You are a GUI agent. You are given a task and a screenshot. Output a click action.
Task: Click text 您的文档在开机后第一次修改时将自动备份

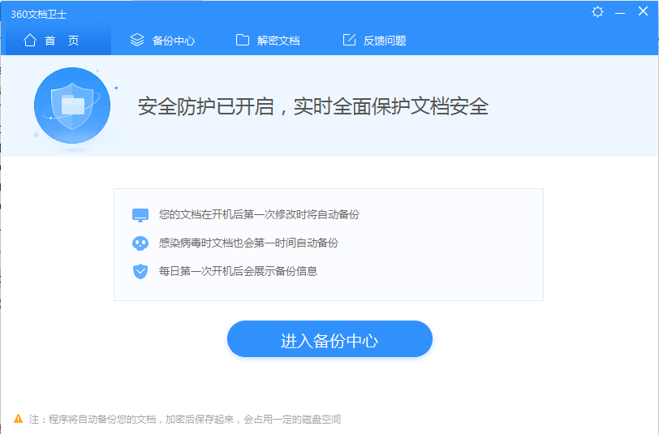pyautogui.click(x=259, y=214)
